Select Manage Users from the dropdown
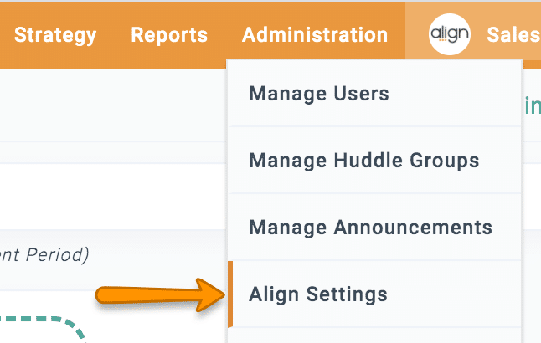Screen dimensions: 541x343 coord(319,93)
